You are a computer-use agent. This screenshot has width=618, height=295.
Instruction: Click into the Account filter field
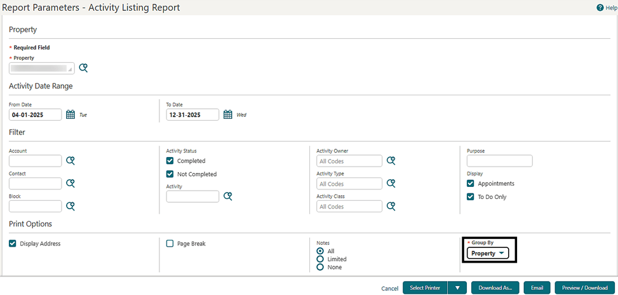(35, 160)
